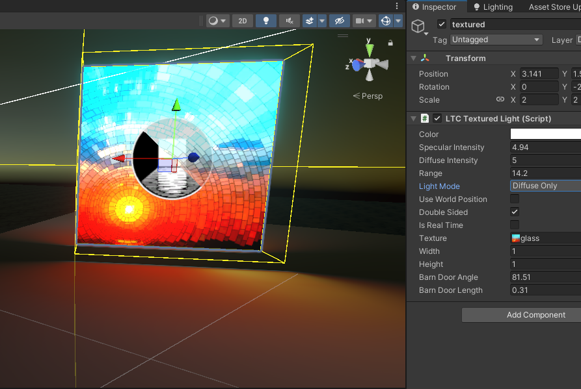Screen dimensions: 581x389
Task: Click the scene camera settings icon
Action: 360,21
